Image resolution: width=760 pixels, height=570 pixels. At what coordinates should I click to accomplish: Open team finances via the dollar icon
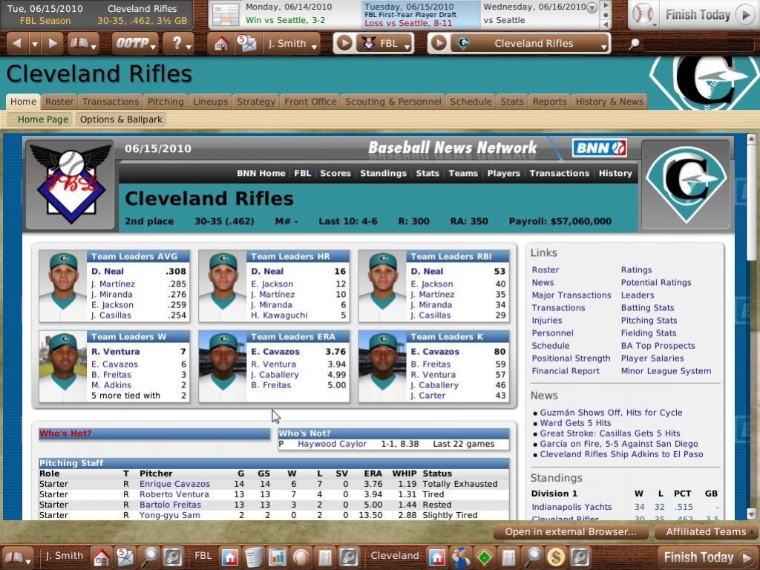555,555
